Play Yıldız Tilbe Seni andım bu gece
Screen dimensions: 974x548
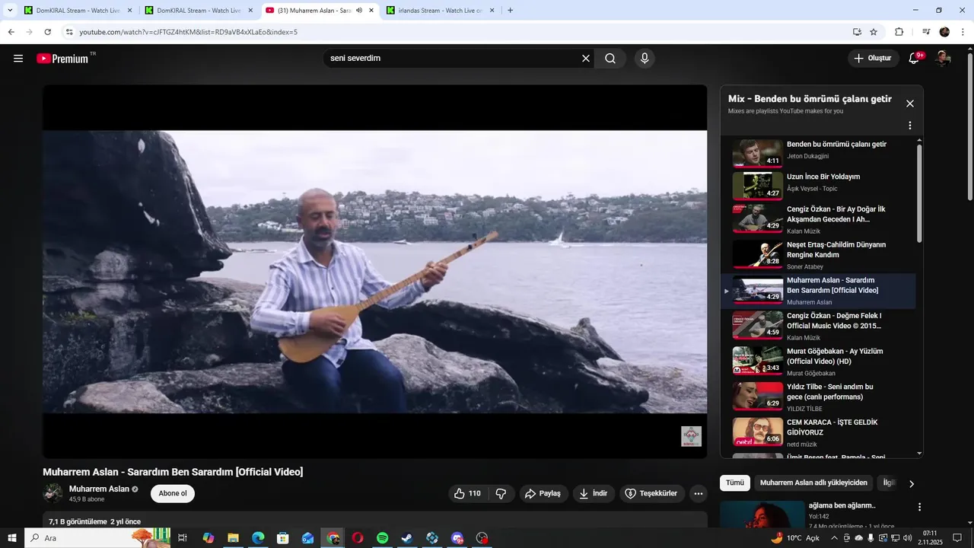coord(818,397)
